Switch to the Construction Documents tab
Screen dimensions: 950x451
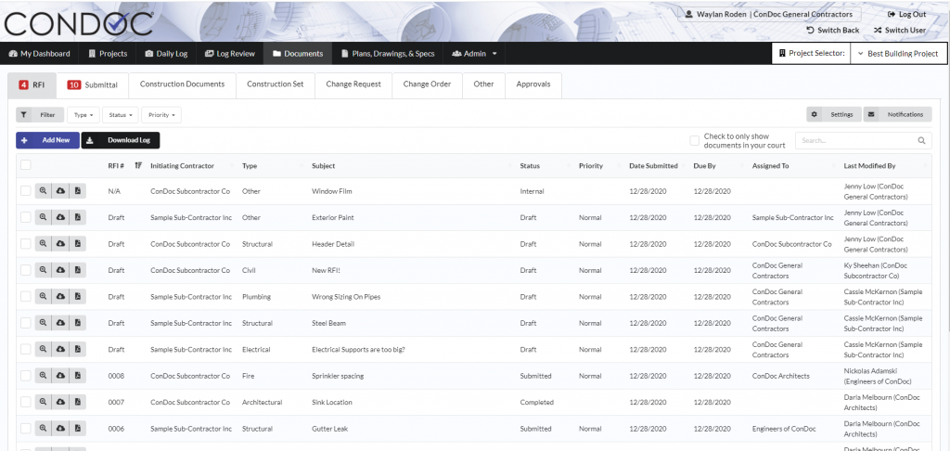click(x=183, y=84)
